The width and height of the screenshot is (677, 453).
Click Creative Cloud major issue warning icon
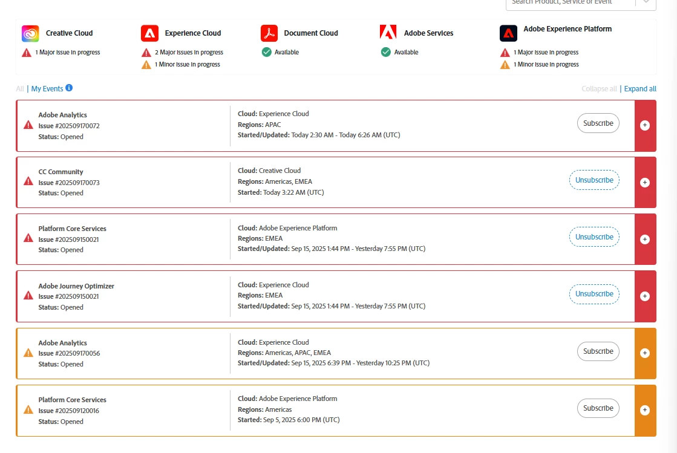[x=27, y=53]
